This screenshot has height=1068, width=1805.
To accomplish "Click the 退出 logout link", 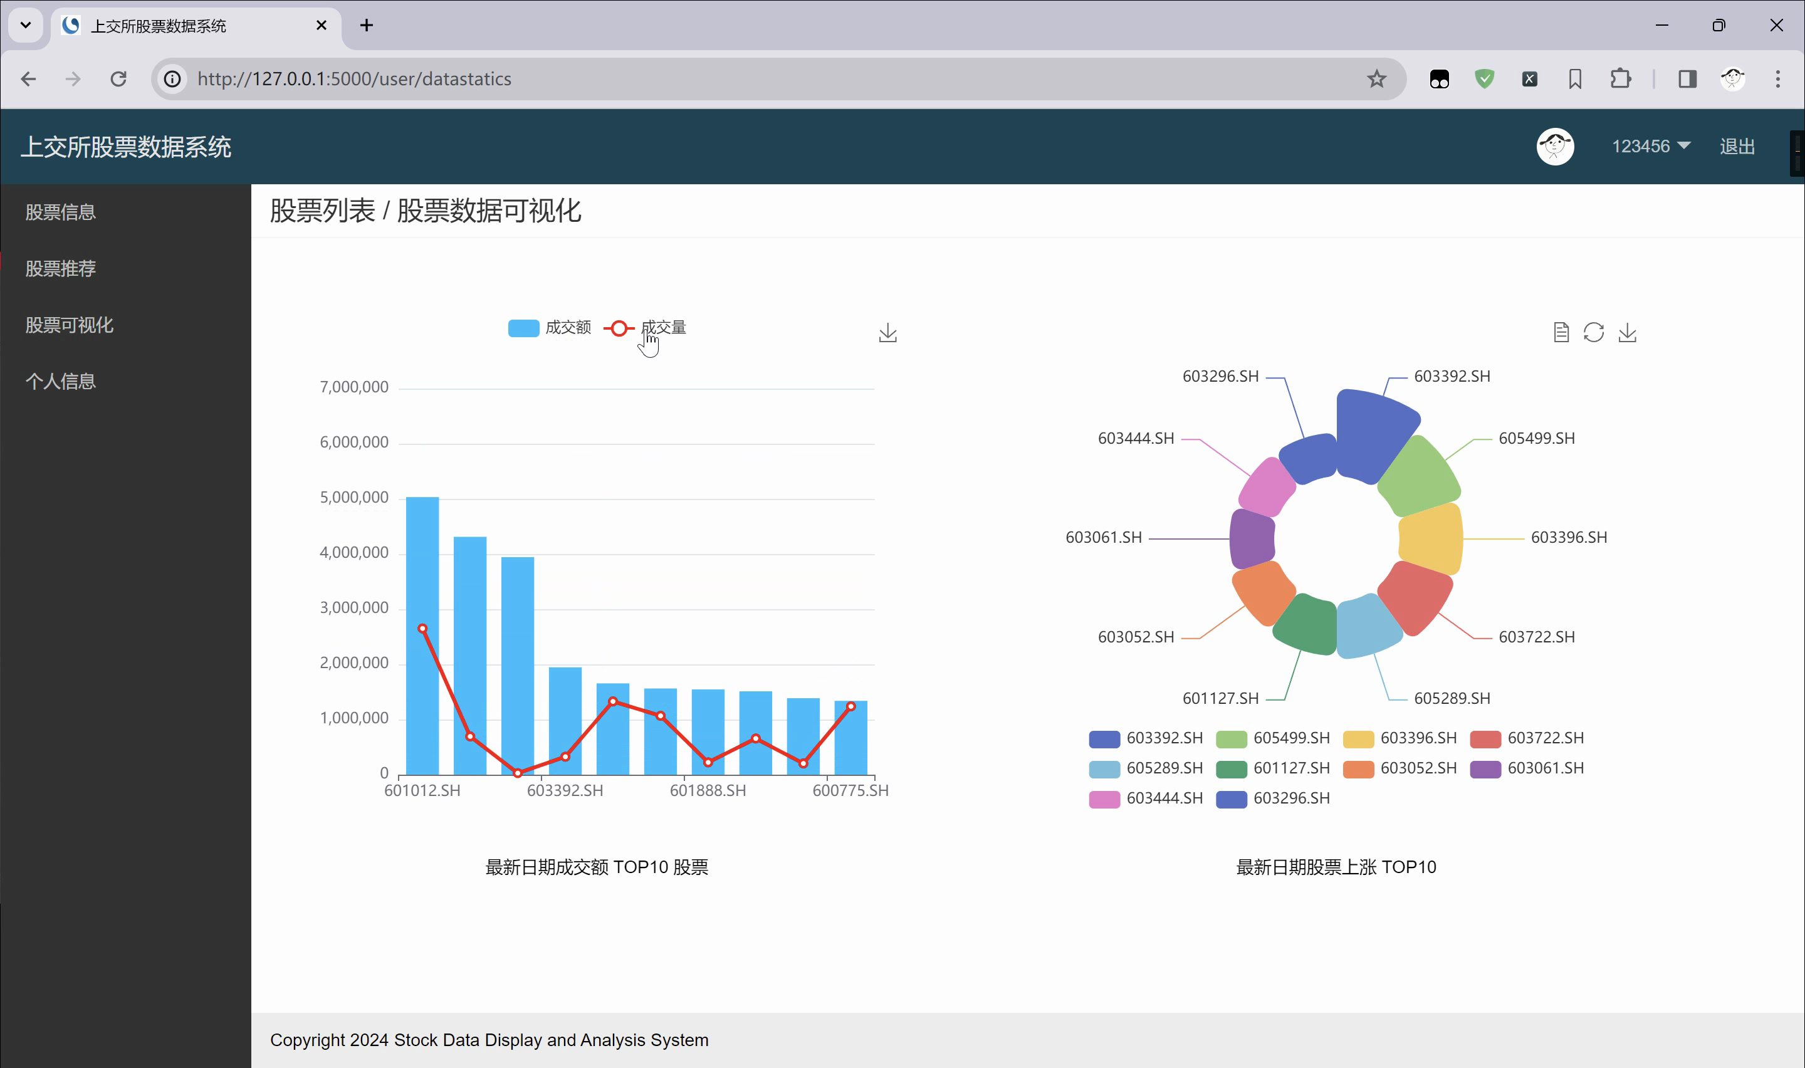I will [x=1737, y=147].
